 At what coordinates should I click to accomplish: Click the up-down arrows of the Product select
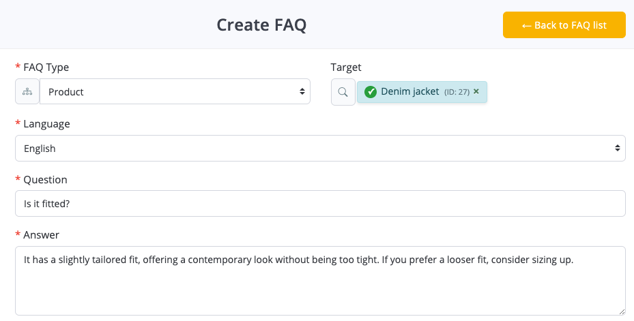pyautogui.click(x=302, y=91)
